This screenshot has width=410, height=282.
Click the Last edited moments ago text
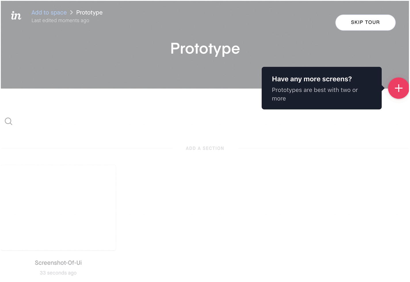tap(60, 20)
